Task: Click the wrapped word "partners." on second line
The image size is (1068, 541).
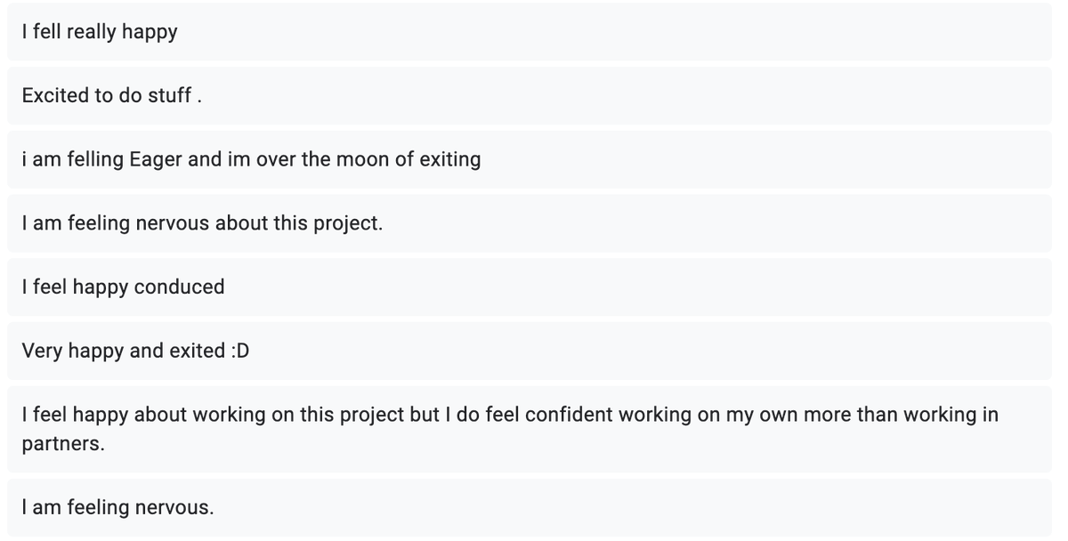Action: point(63,444)
